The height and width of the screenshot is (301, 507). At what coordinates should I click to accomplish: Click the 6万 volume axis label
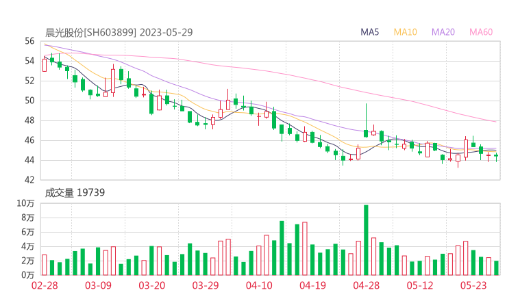point(28,232)
